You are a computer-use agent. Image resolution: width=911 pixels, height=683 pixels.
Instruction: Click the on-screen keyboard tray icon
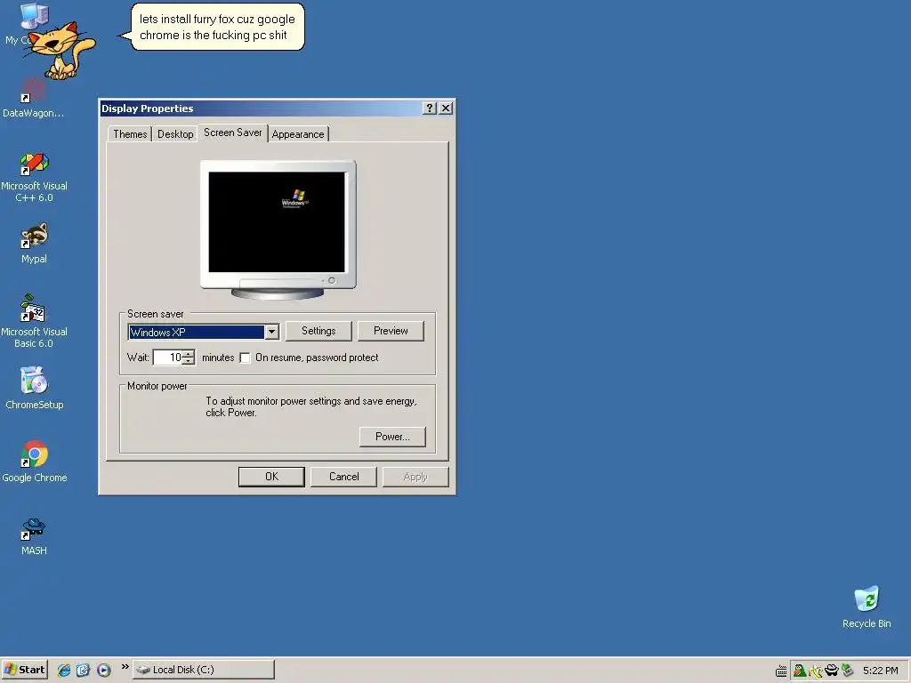[781, 671]
